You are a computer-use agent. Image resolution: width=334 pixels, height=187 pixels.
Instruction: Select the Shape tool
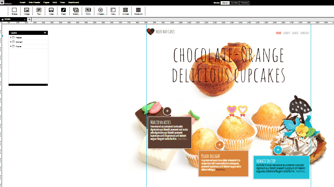click(x=14, y=11)
